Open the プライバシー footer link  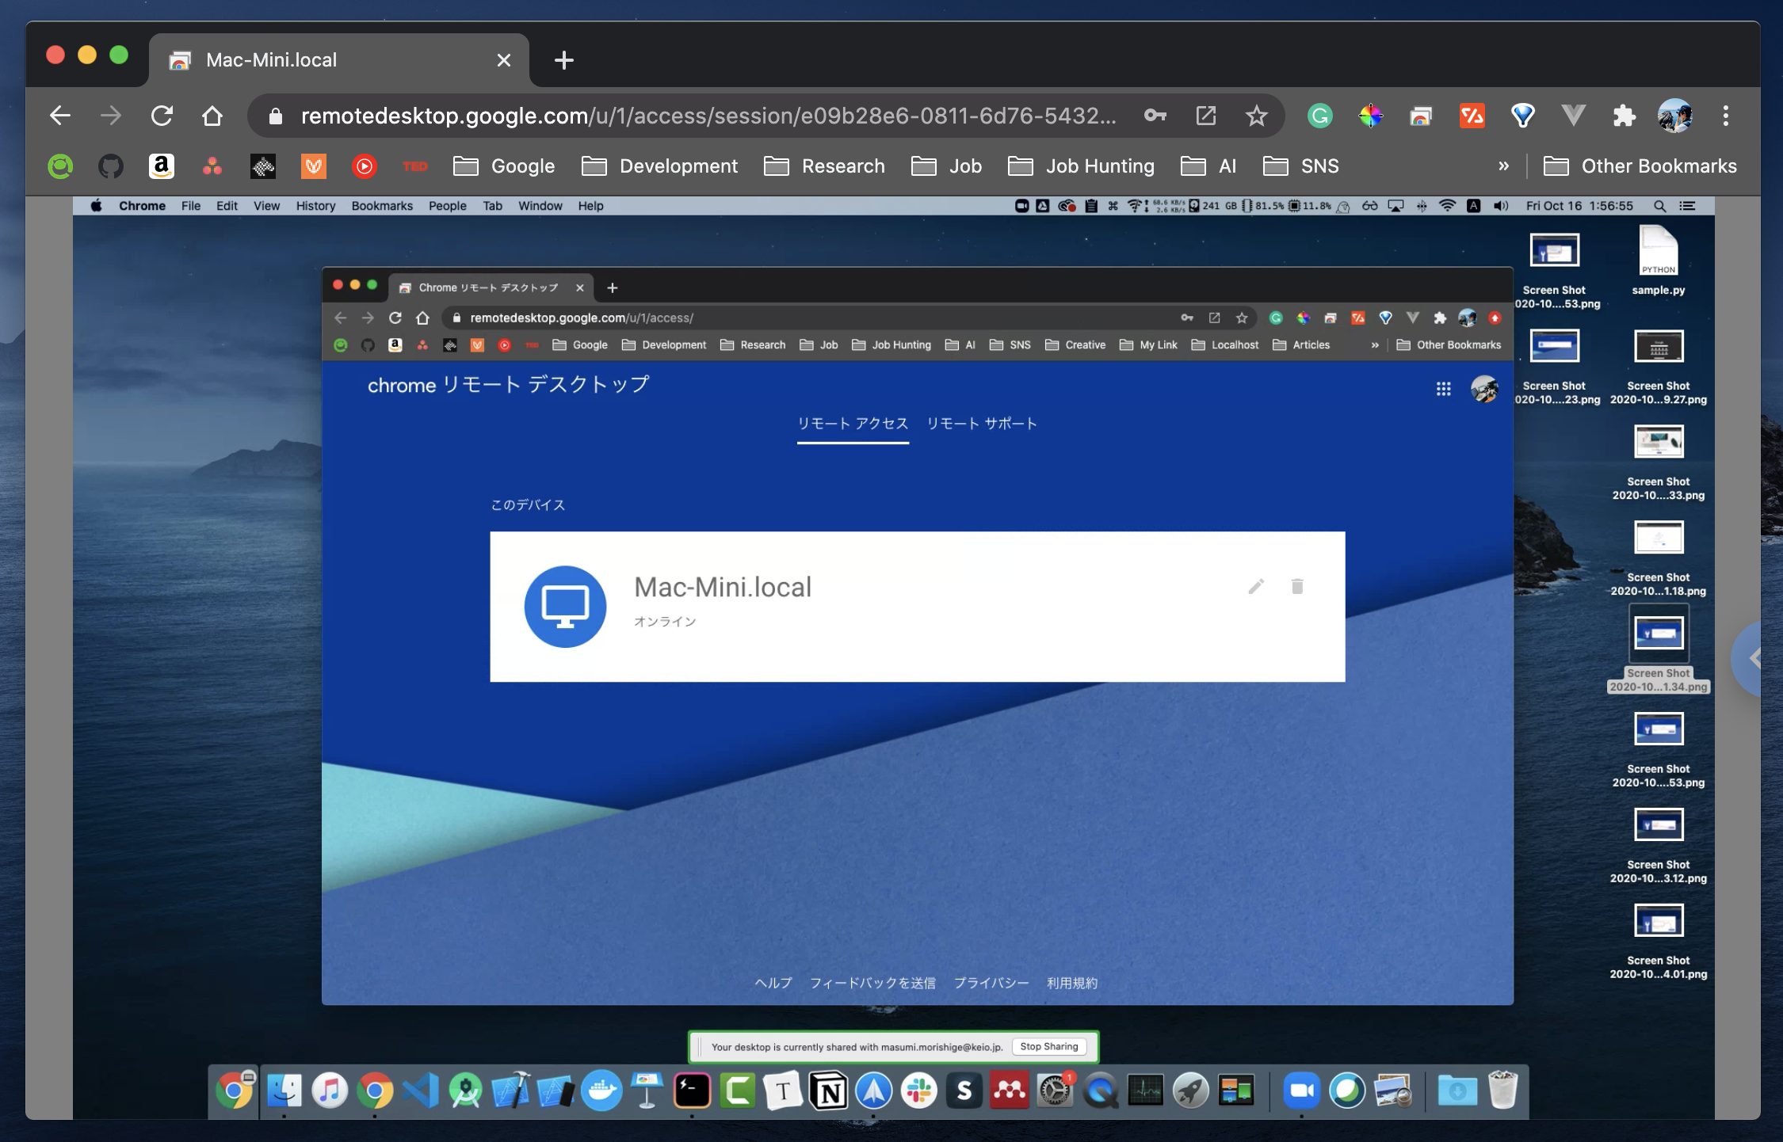(x=991, y=983)
